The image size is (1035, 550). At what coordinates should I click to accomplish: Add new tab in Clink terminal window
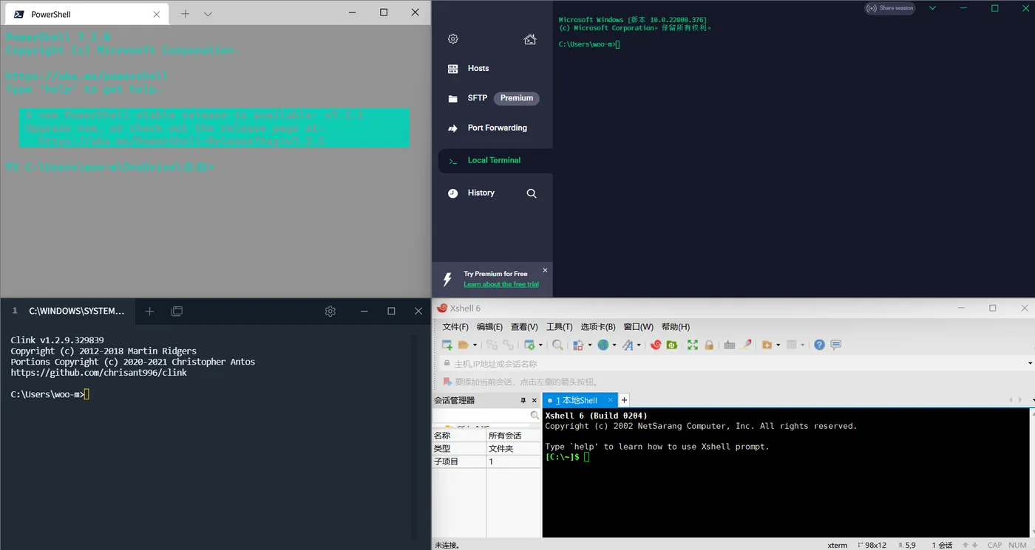(149, 312)
